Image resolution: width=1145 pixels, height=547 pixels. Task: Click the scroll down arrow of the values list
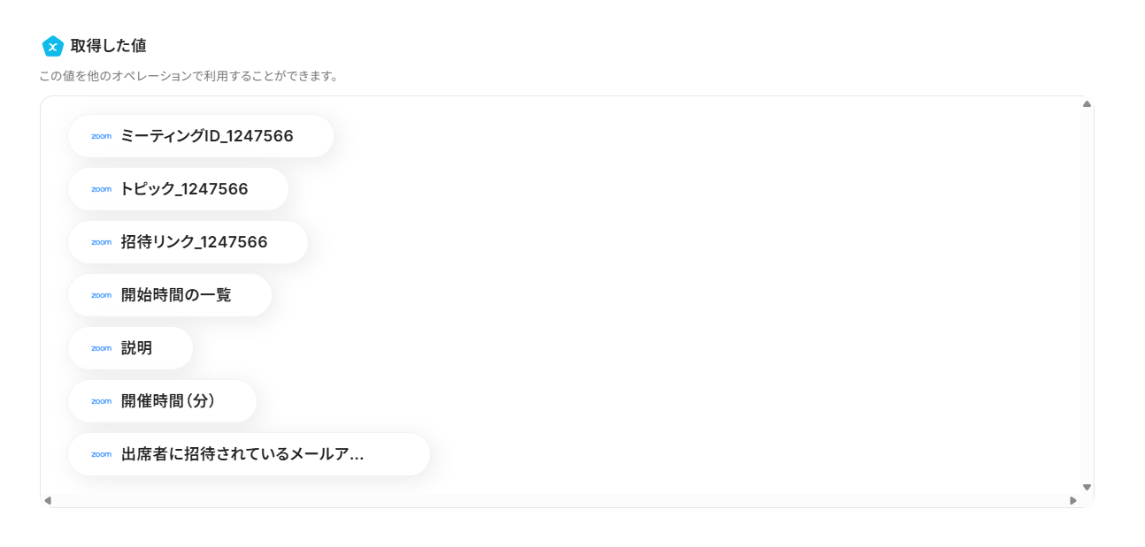tap(1087, 487)
